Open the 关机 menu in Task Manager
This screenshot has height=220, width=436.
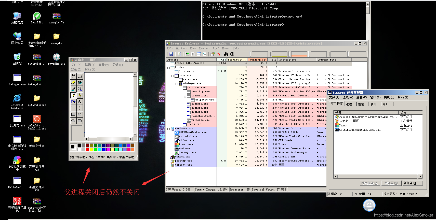[x=389, y=97]
